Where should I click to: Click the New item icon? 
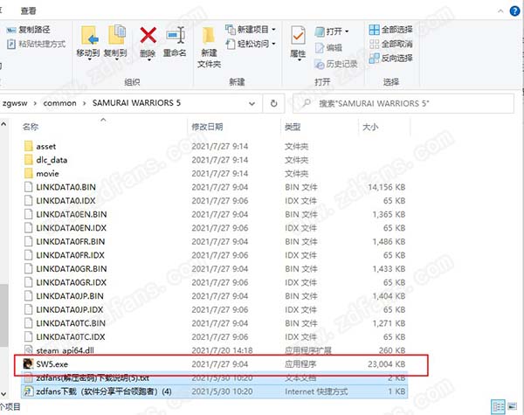point(231,30)
